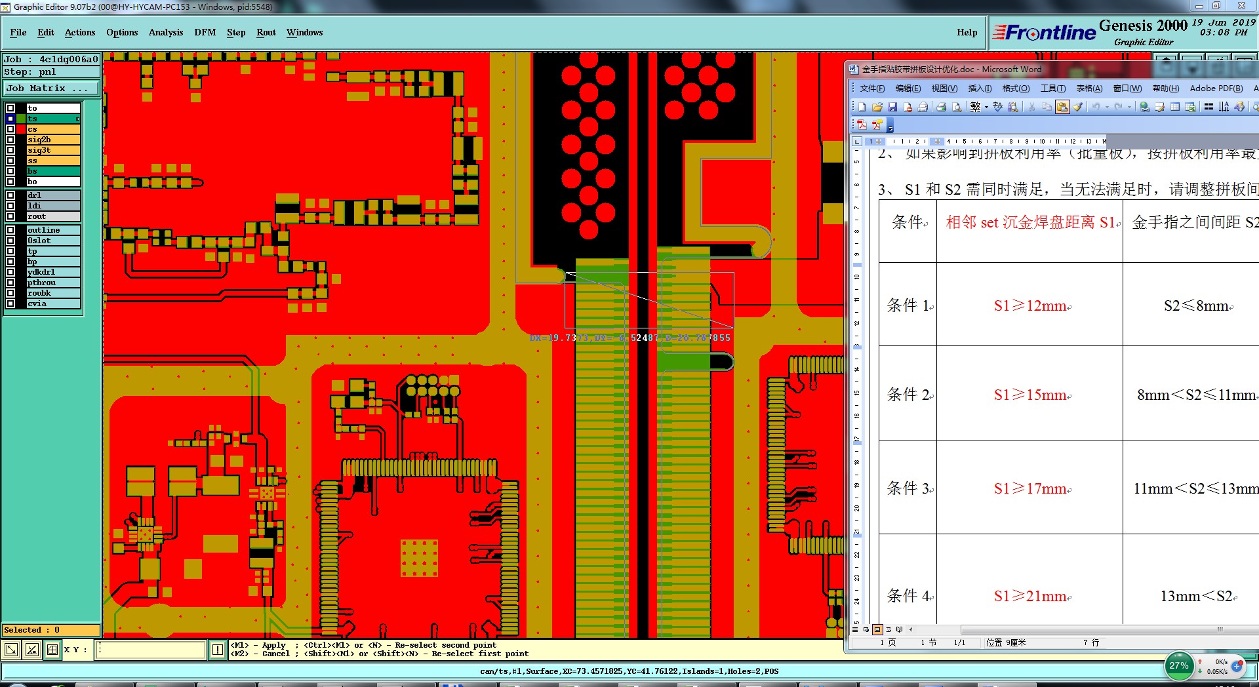Image resolution: width=1259 pixels, height=687 pixels.
Task: Open the 格式(O) menu in Word
Action: coord(1016,88)
